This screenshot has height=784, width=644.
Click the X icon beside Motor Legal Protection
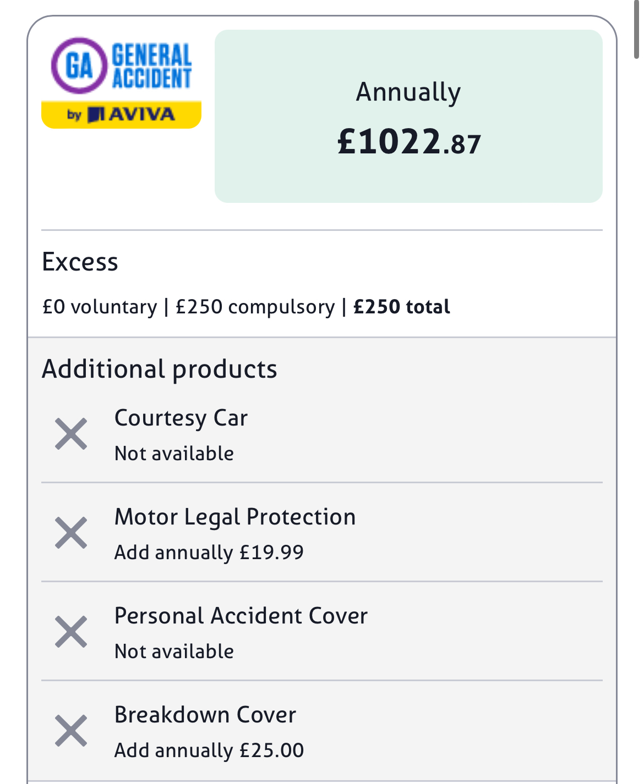point(71,533)
